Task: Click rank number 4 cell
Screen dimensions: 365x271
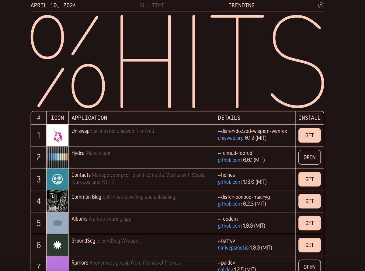Action: coord(39,201)
